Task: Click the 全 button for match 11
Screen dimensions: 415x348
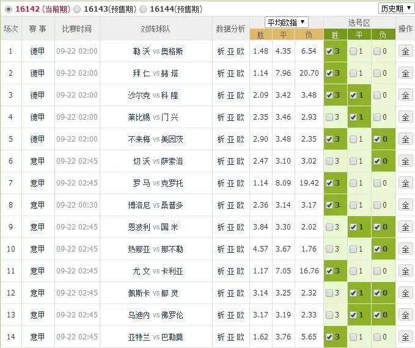Action: pyautogui.click(x=405, y=271)
